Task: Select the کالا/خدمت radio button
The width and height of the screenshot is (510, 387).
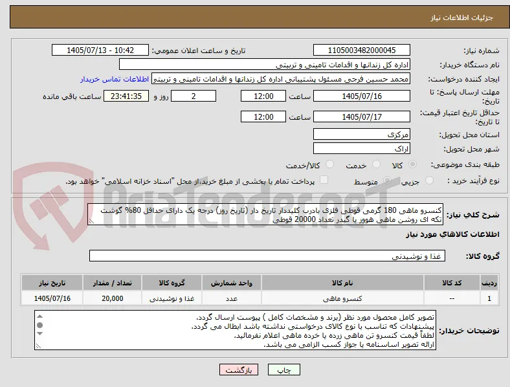Action: click(329, 164)
